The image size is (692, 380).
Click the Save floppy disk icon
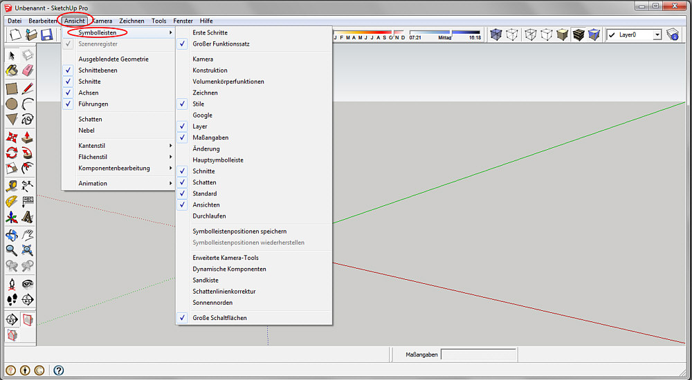47,35
